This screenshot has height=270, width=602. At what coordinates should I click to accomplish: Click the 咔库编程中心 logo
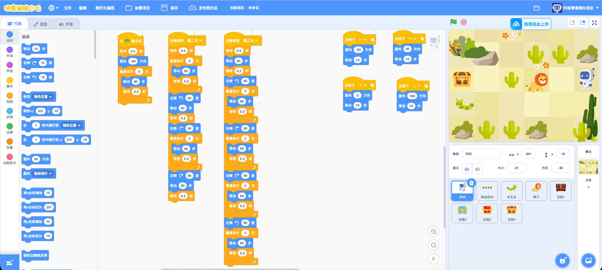[22, 8]
